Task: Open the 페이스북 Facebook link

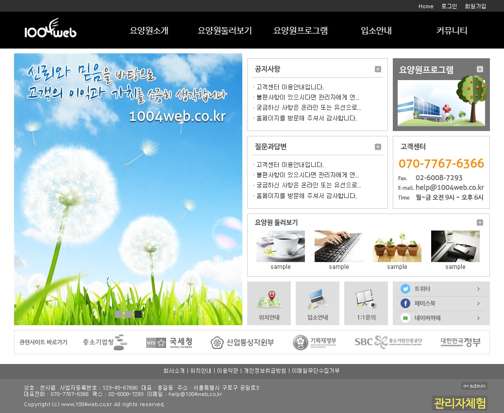Action: [441, 303]
